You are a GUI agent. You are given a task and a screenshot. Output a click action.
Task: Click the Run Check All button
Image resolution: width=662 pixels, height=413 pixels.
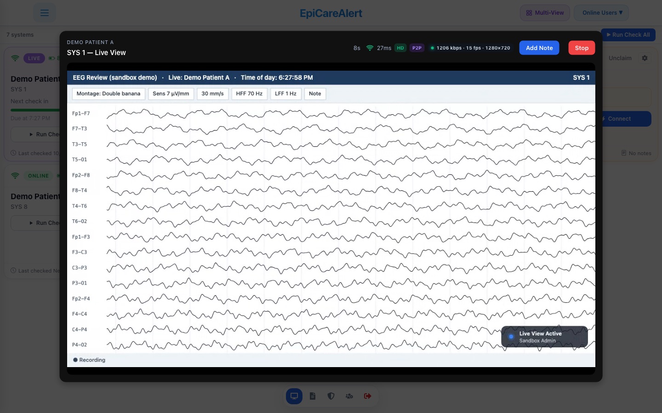coord(628,35)
